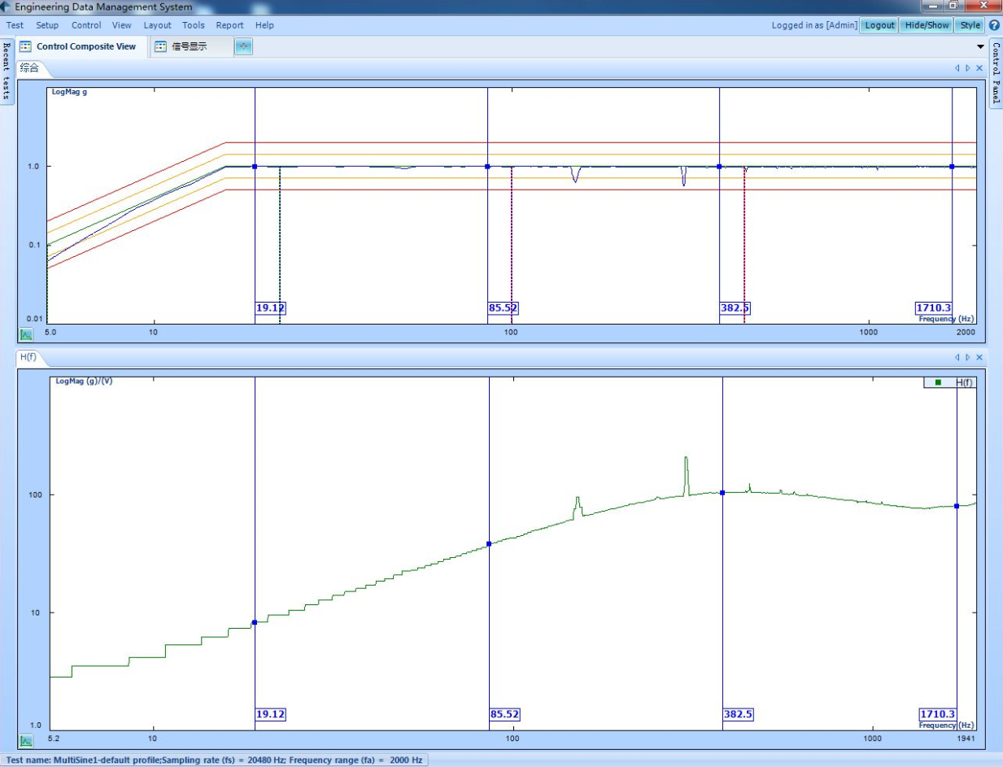Click the Style button
This screenshot has width=1003, height=767.
970,25
